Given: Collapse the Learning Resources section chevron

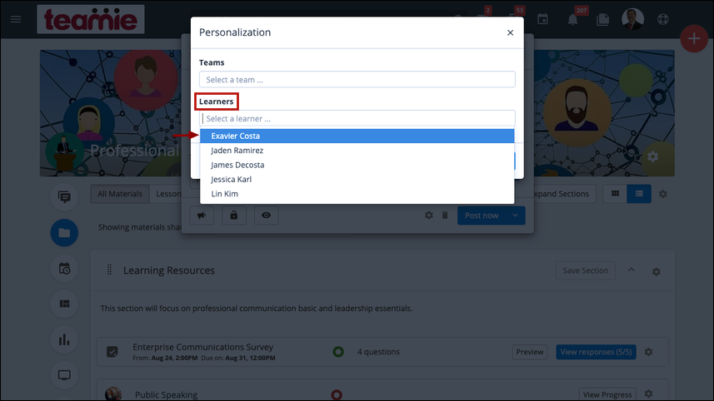Looking at the screenshot, I should [632, 270].
